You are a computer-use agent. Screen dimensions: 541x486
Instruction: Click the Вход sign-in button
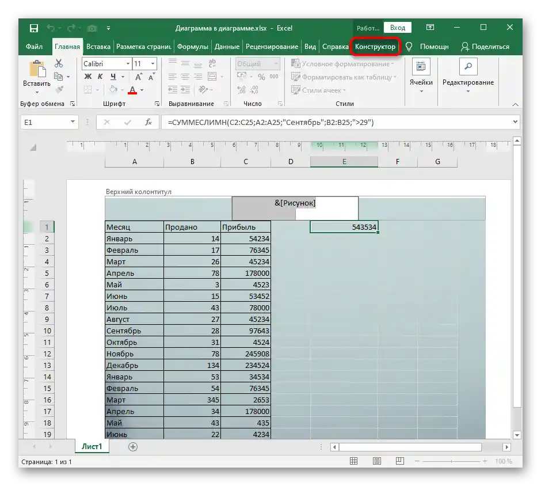tap(398, 28)
